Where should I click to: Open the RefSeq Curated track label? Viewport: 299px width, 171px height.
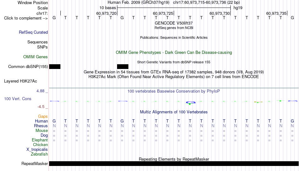point(33,32)
